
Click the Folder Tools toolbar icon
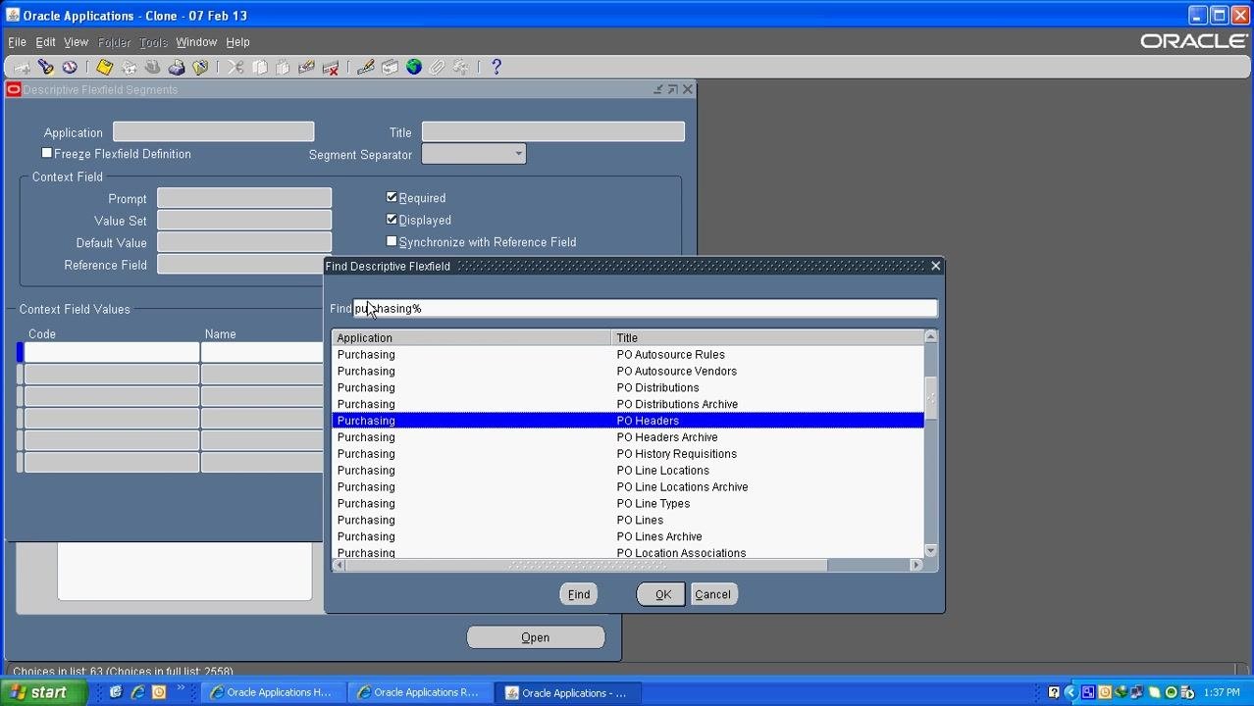461,68
